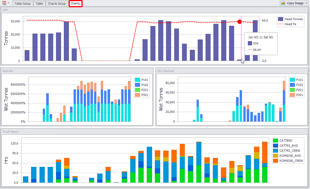Switch to the Table Setup tab
Image resolution: width=310 pixels, height=189 pixels.
pyautogui.click(x=22, y=4)
